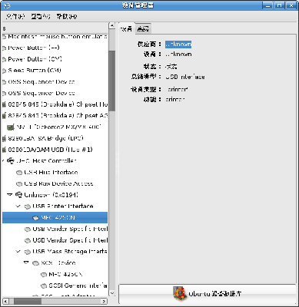Click the vertical scrollbar up arrow

point(112,26)
